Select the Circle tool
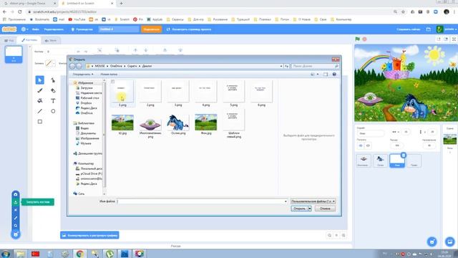The height and width of the screenshot is (258, 458). (53, 111)
